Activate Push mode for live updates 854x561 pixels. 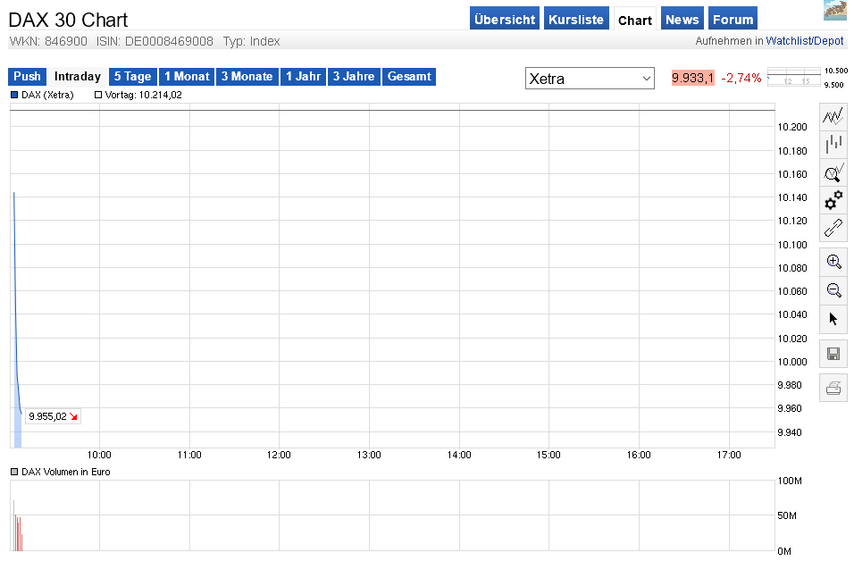(x=26, y=77)
